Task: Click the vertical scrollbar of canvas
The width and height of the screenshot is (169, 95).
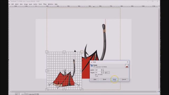Action: coord(159,49)
